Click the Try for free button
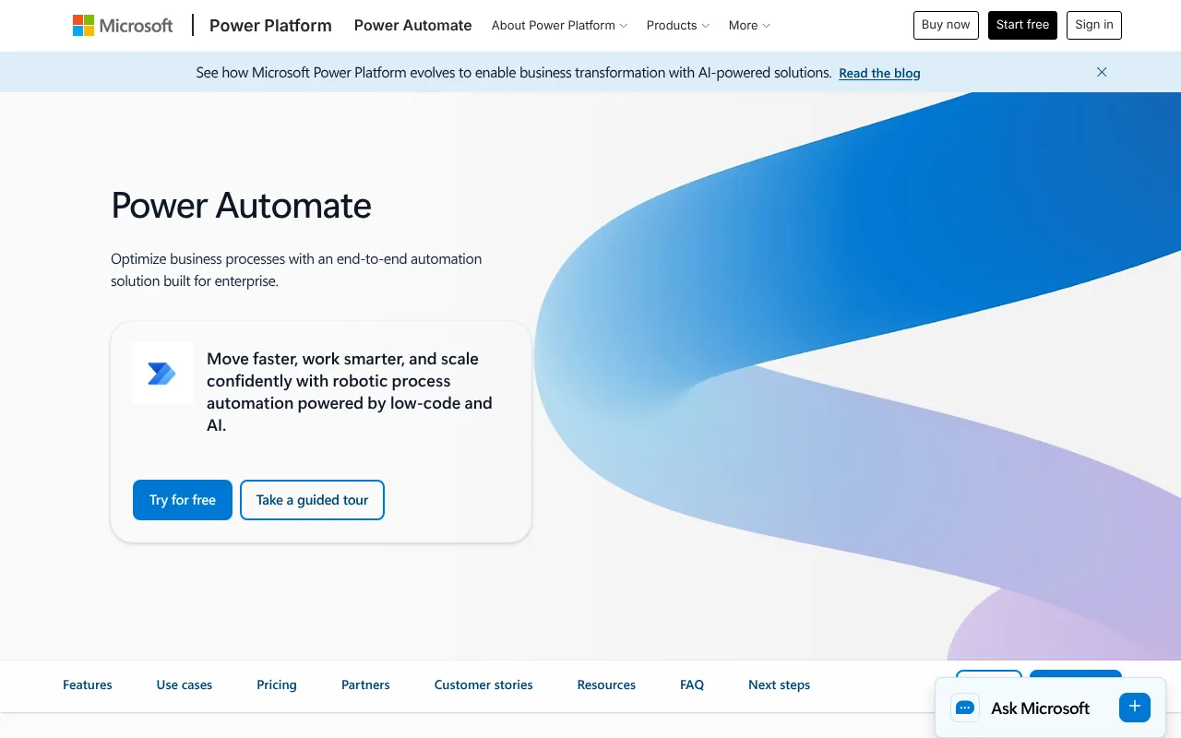 (x=183, y=500)
